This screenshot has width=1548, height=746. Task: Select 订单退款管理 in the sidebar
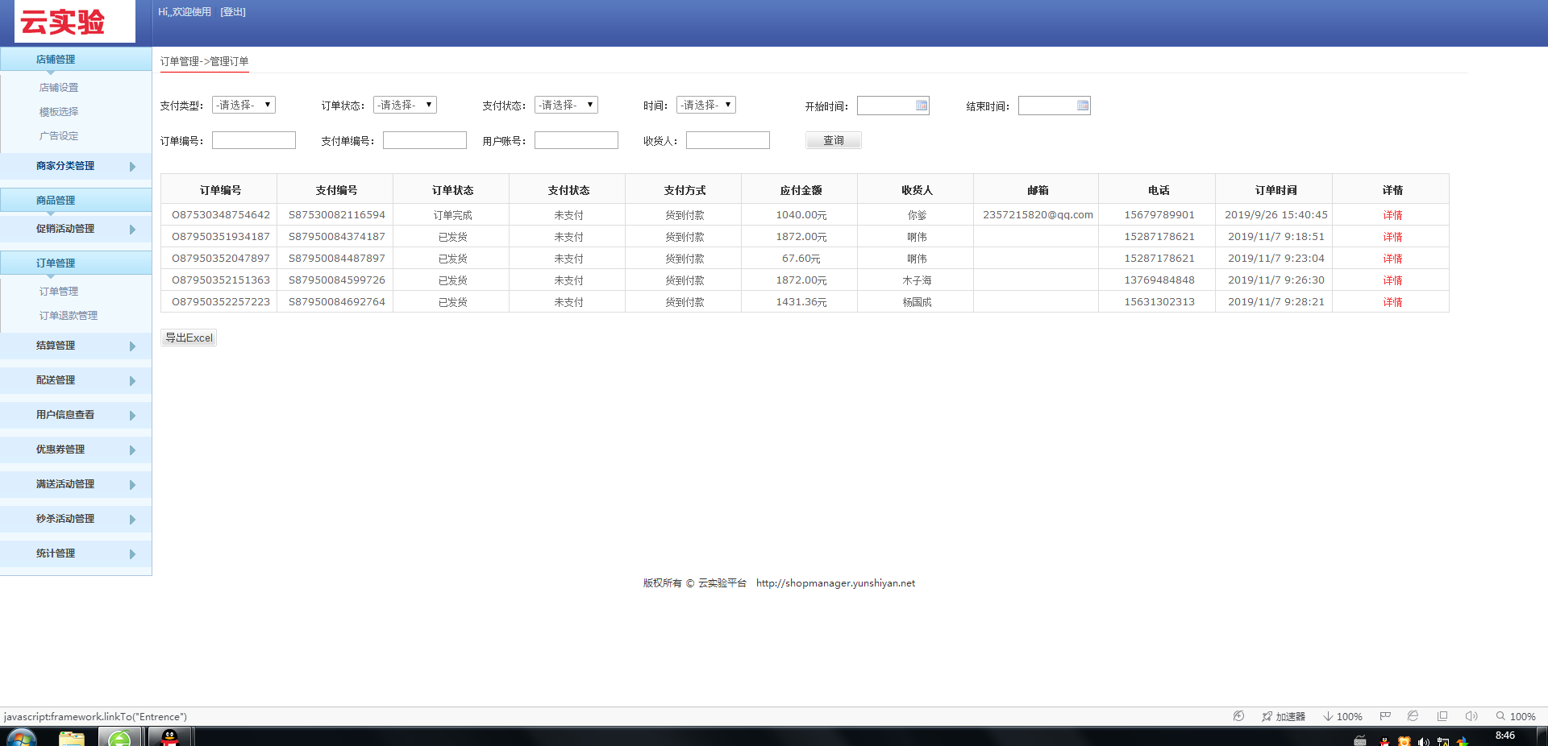(69, 316)
